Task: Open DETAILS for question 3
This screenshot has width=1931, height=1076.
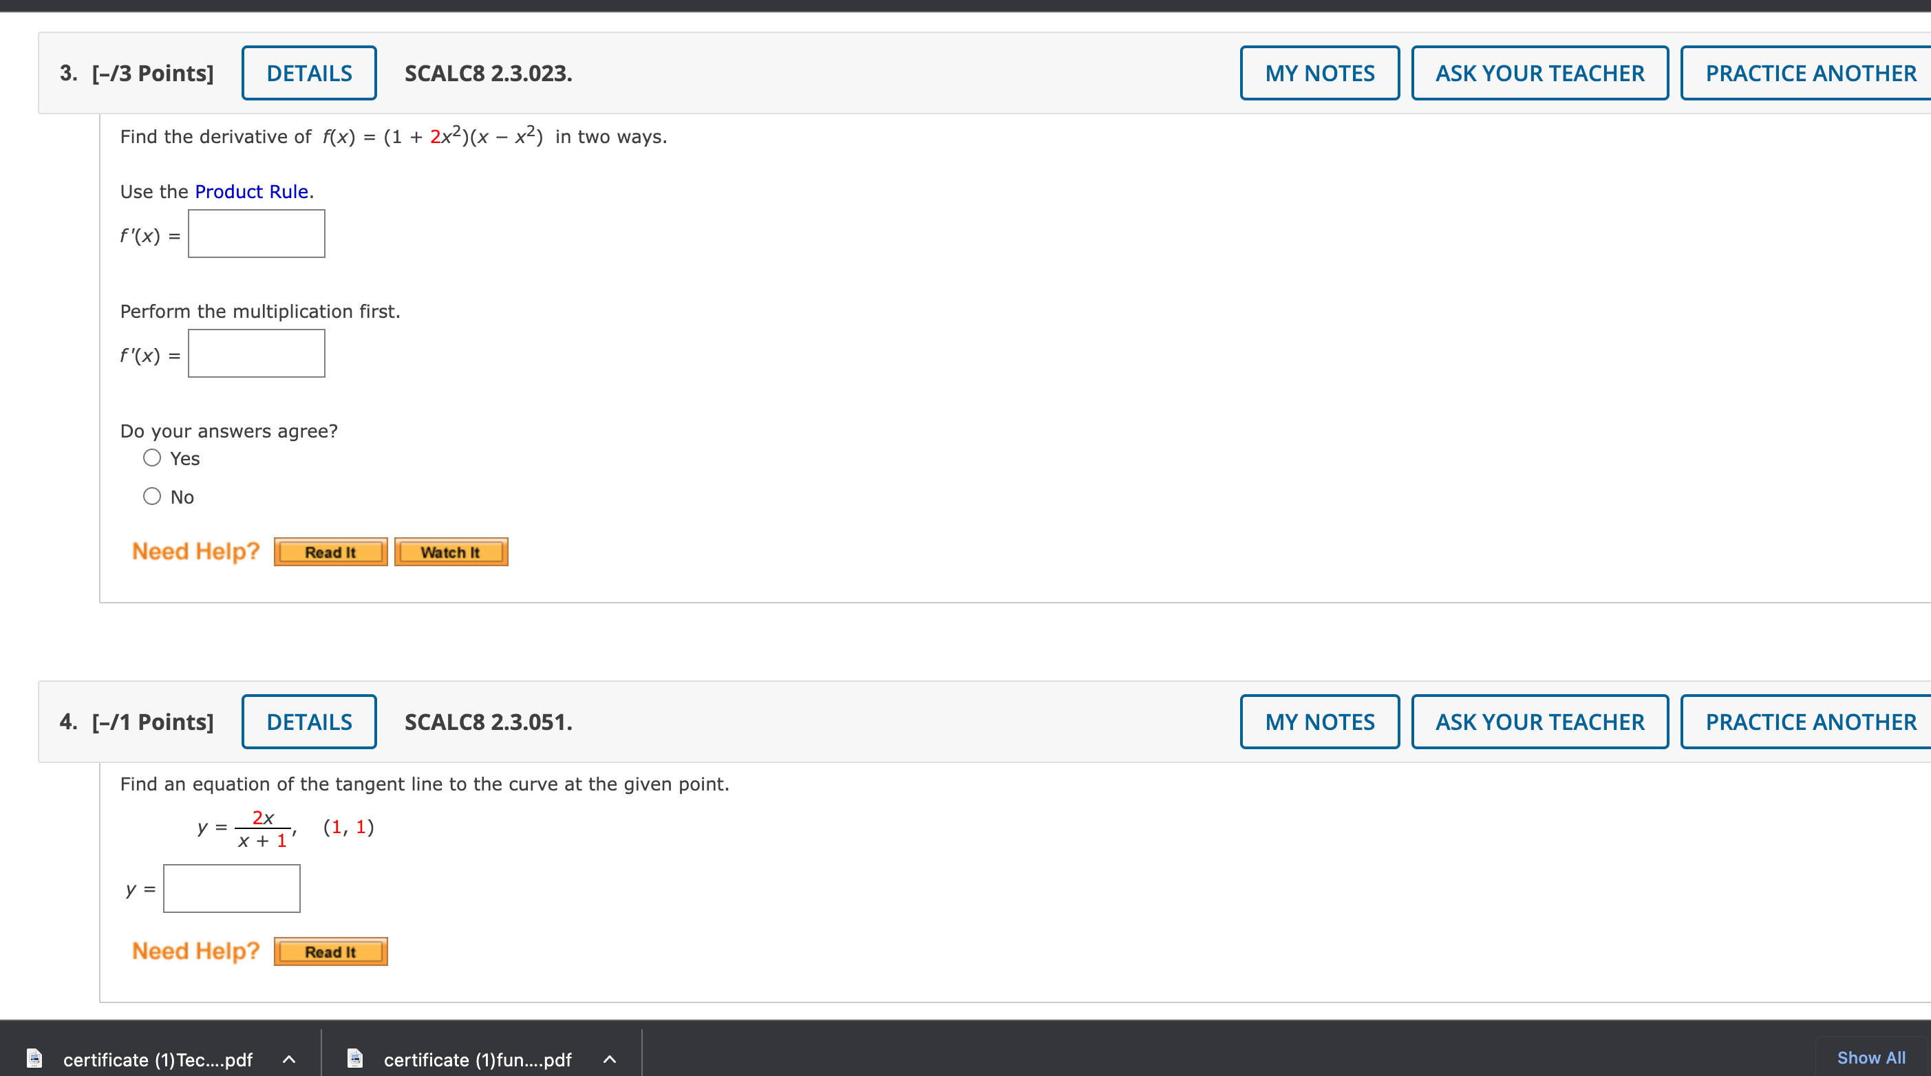Action: click(x=308, y=73)
